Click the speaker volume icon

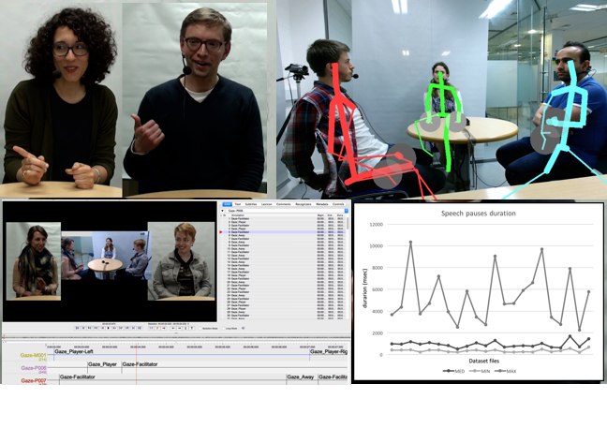243,328
